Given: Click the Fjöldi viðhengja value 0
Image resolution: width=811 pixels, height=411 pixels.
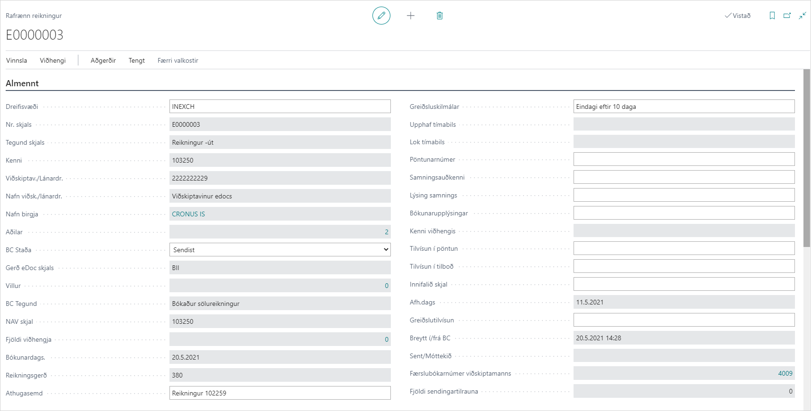Looking at the screenshot, I should pos(387,339).
